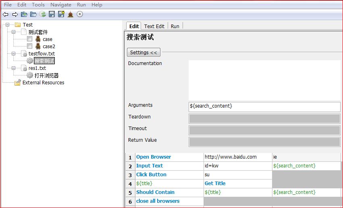Viewport: 343px width, 208px height.
Task: Click the close all browsers cell
Action: tap(170, 201)
